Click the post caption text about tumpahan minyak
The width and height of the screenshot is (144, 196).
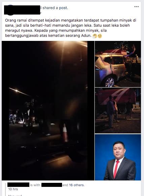[x=70, y=28]
